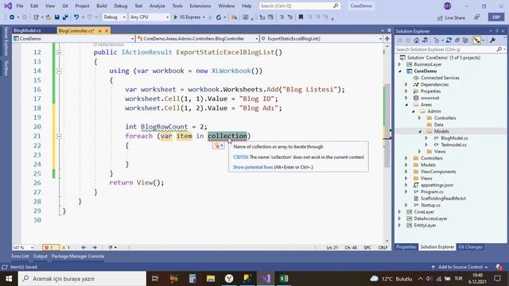The width and height of the screenshot is (509, 286).
Task: Open Live Share
Action: (x=451, y=17)
